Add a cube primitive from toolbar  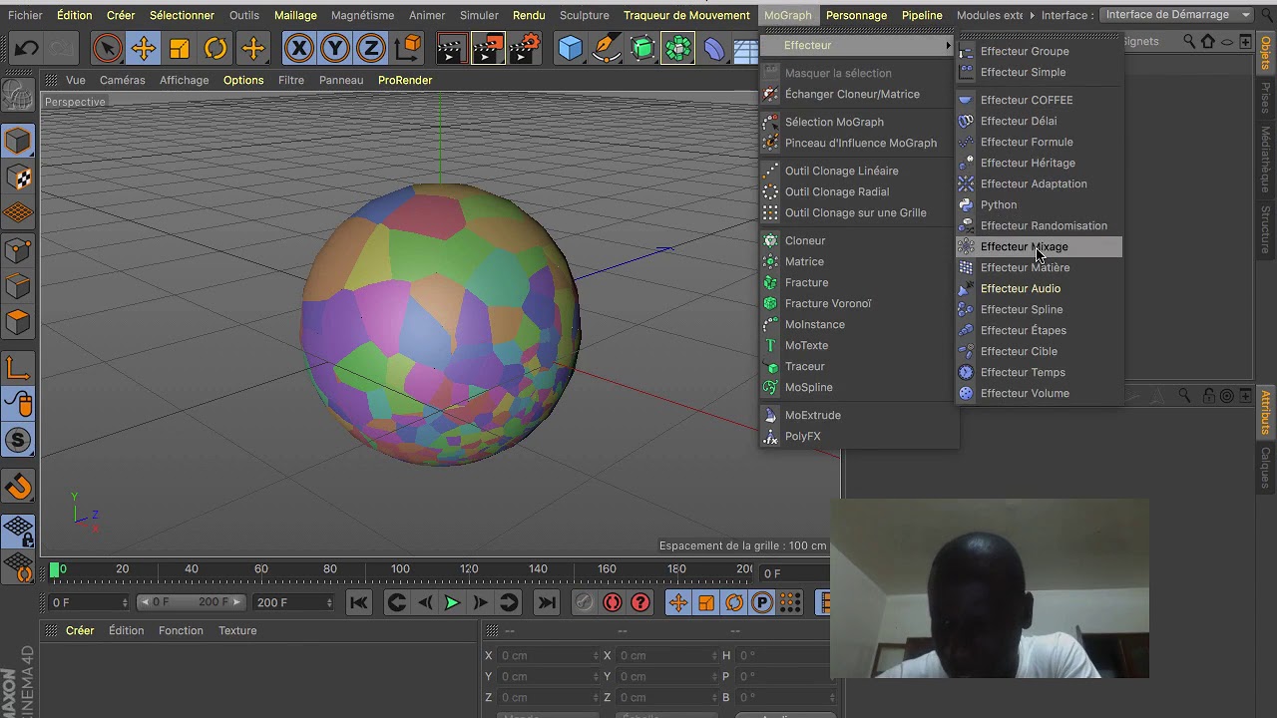click(x=570, y=48)
